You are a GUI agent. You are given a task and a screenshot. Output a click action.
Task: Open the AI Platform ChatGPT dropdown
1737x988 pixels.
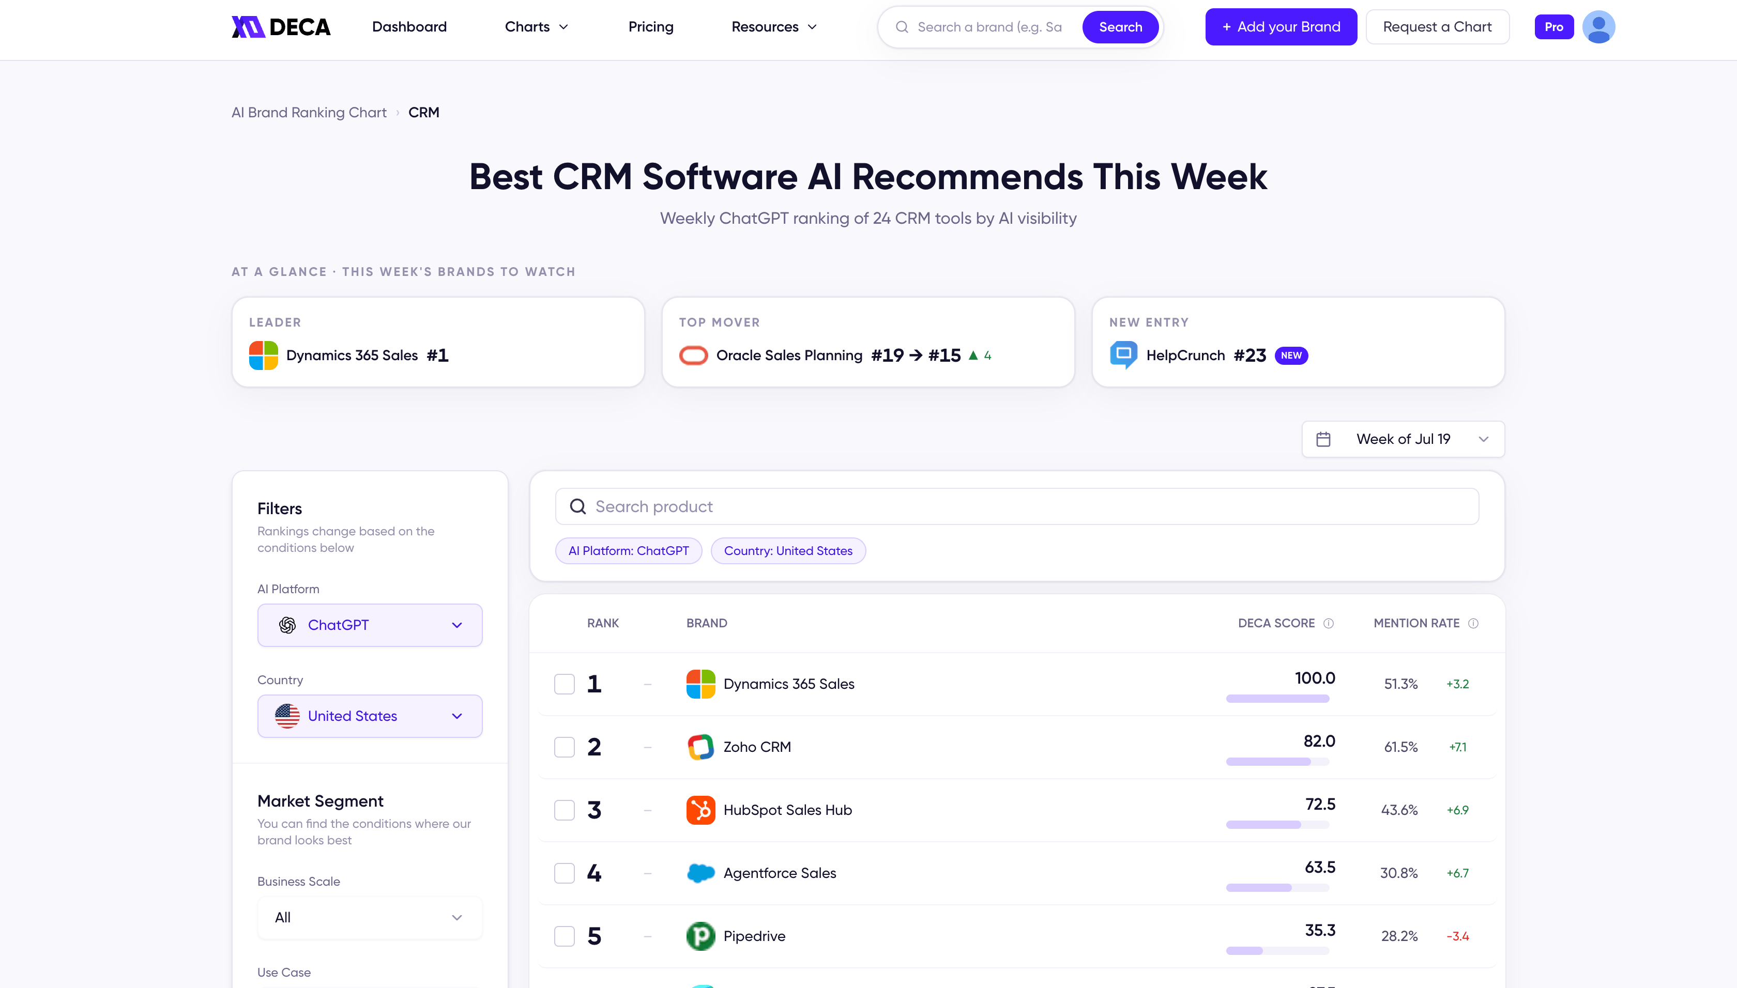[370, 626]
